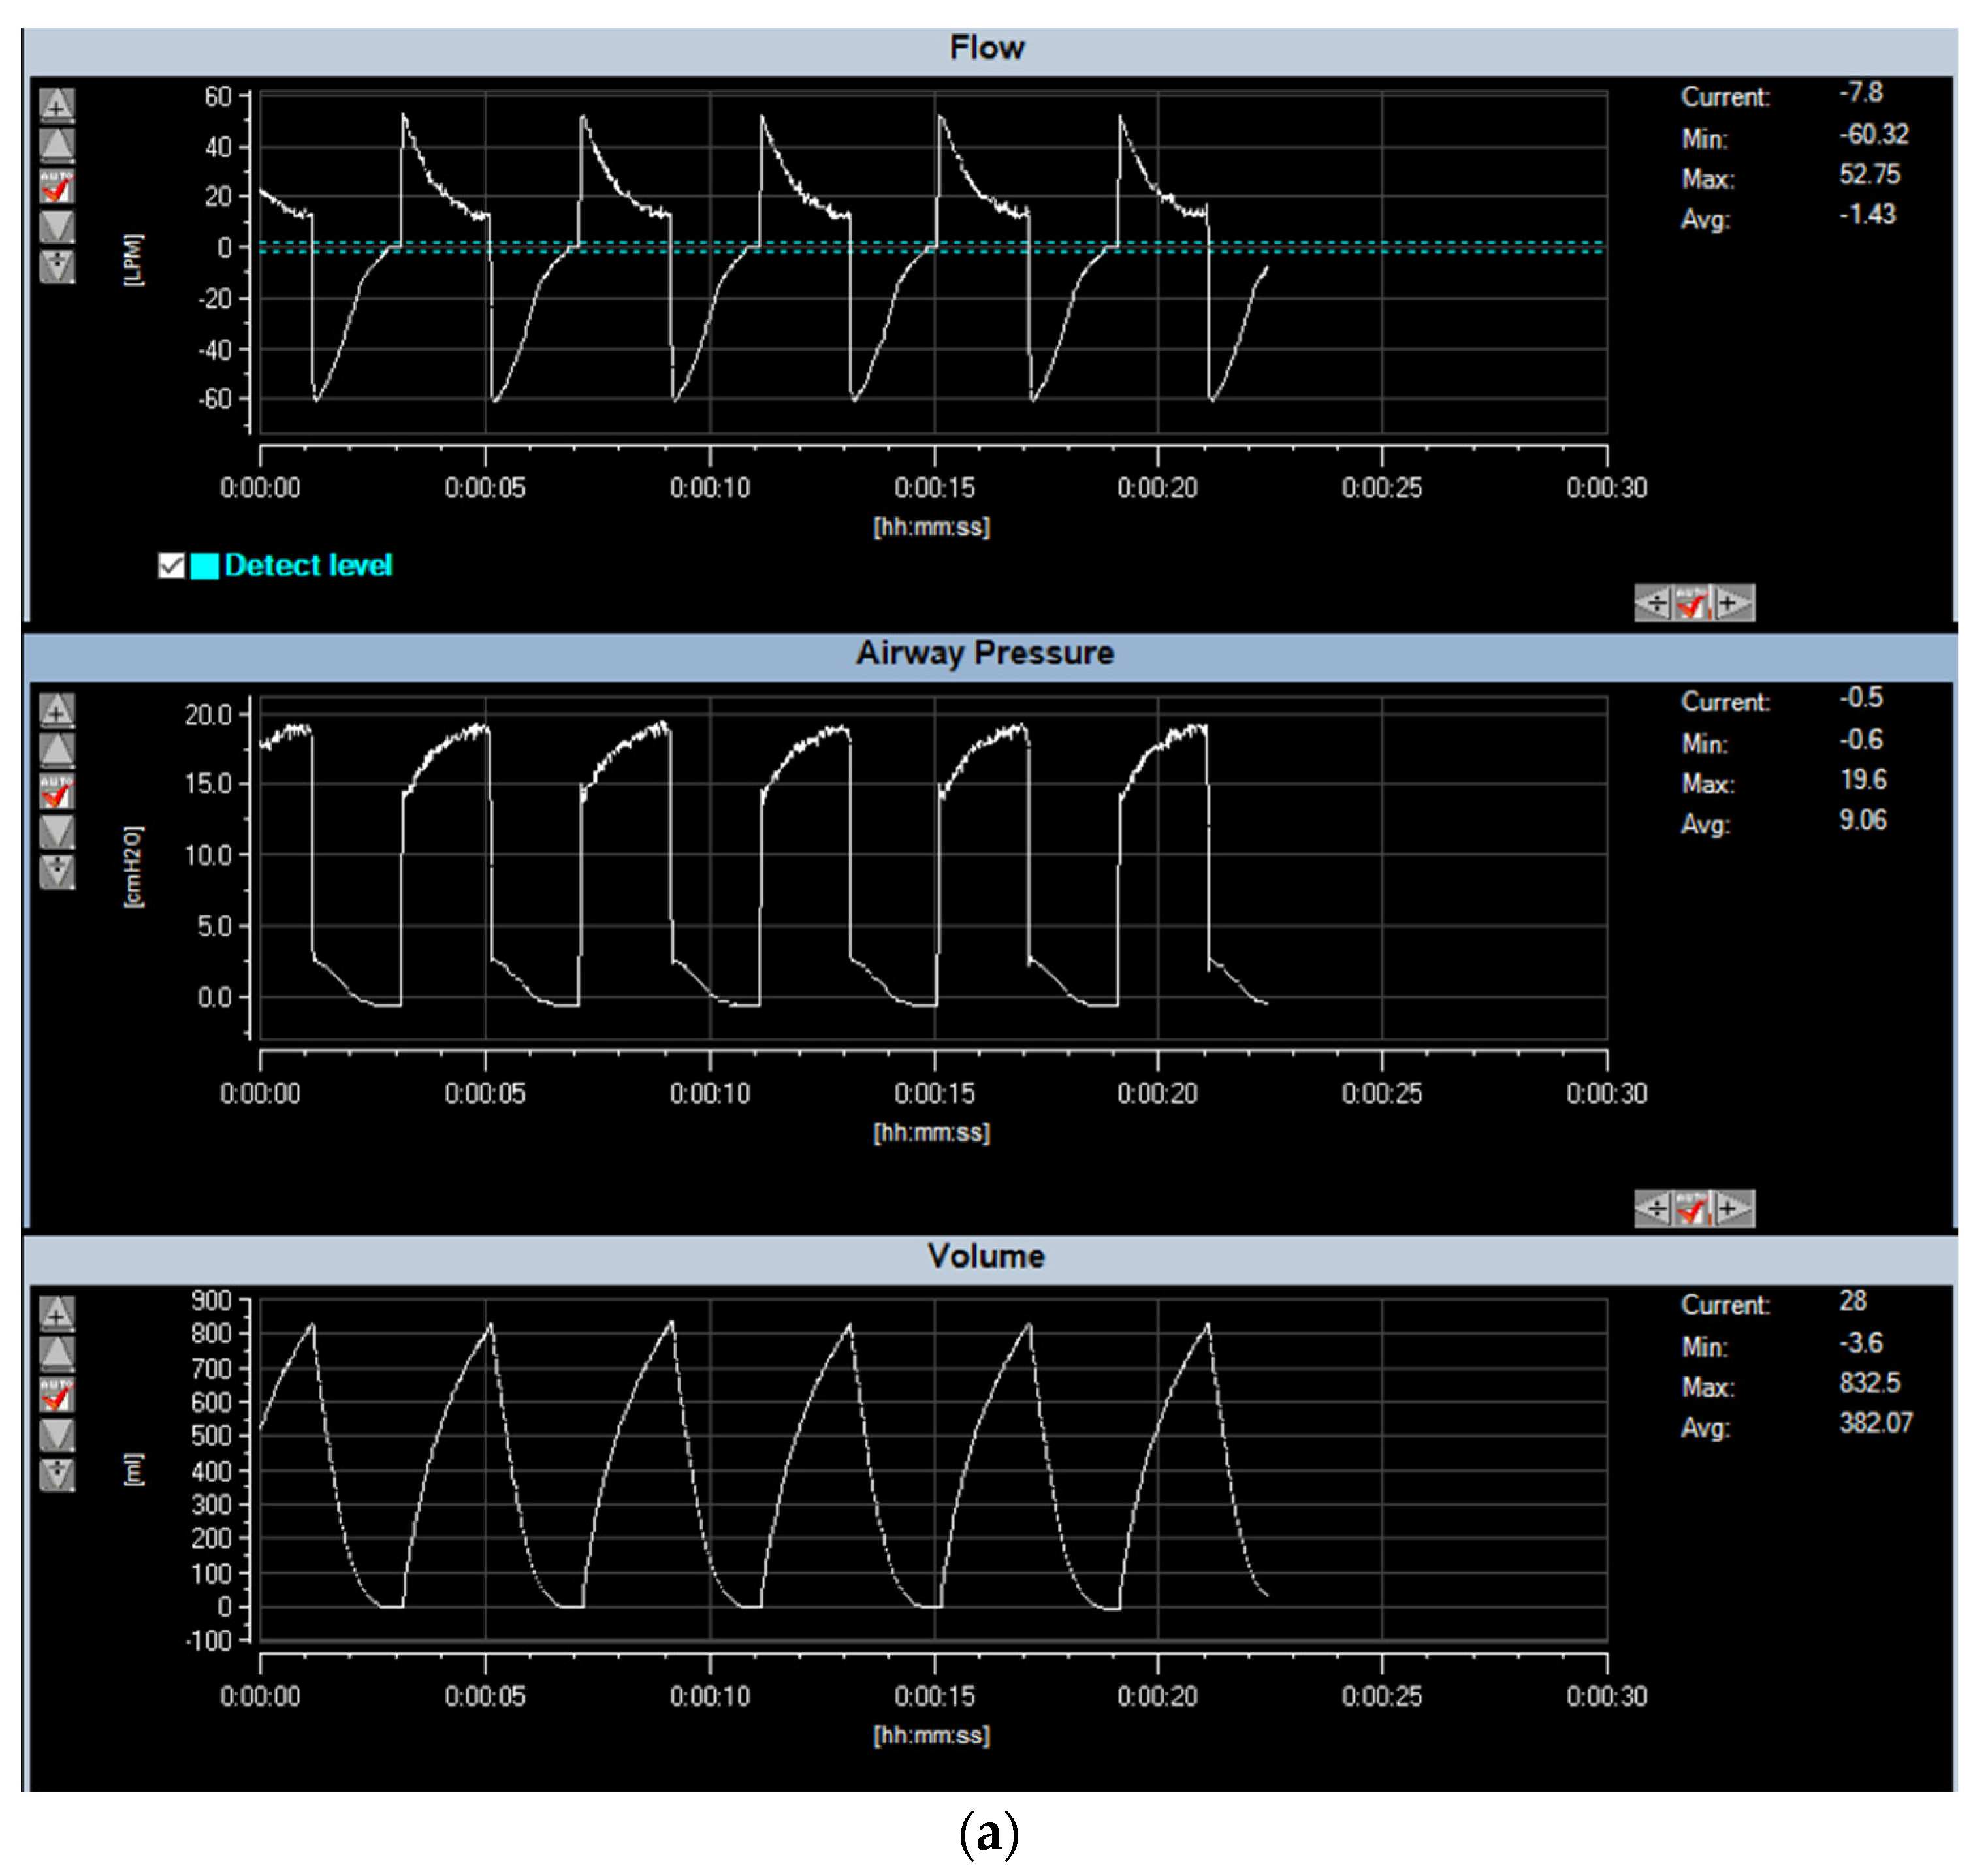The width and height of the screenshot is (1988, 1874).
Task: Click the Flow panel shift-down triangle icon
Action: point(57,226)
